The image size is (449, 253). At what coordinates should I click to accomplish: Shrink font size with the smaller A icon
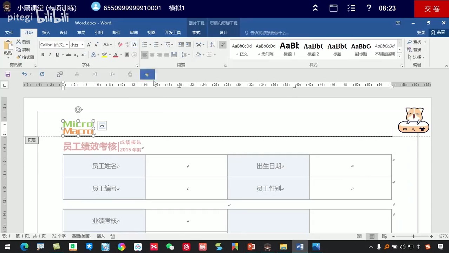[x=96, y=45]
